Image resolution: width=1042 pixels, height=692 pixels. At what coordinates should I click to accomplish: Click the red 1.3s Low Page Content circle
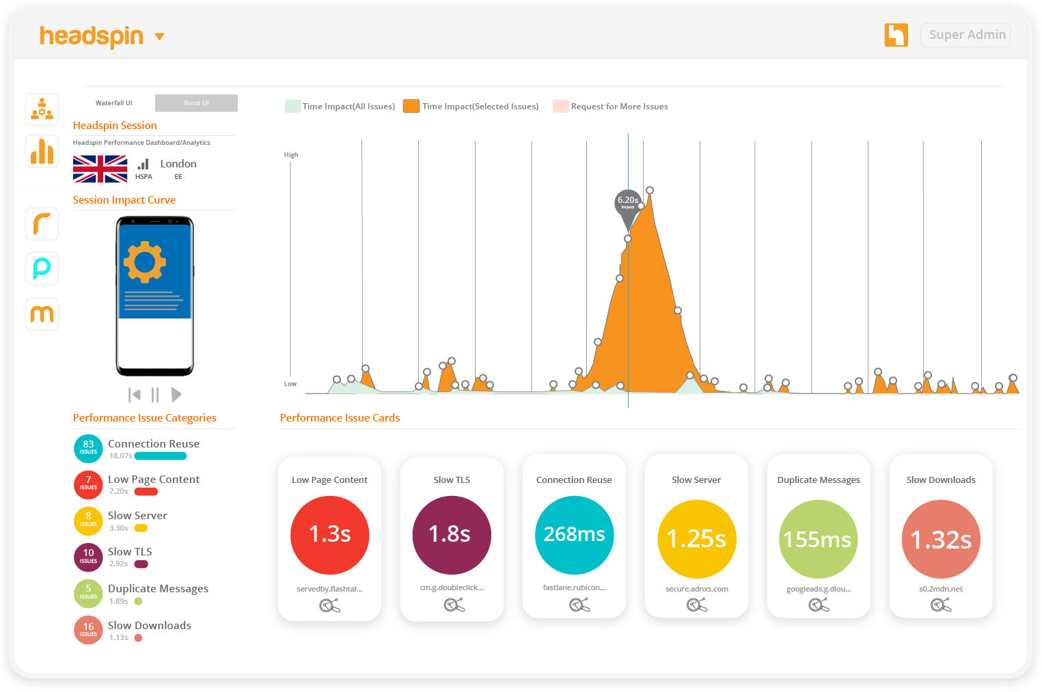coord(330,535)
